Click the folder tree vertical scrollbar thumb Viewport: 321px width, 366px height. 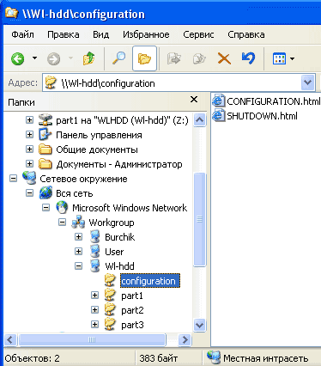199,220
